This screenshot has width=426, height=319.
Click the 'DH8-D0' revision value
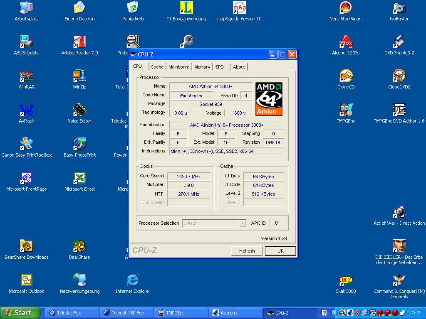click(x=274, y=142)
